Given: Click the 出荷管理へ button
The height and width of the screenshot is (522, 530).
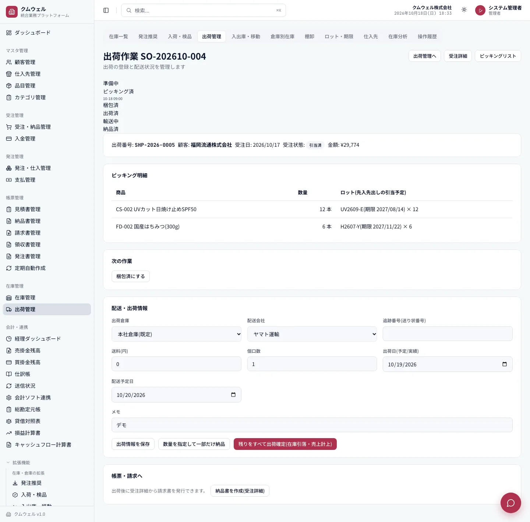Looking at the screenshot, I should [425, 56].
